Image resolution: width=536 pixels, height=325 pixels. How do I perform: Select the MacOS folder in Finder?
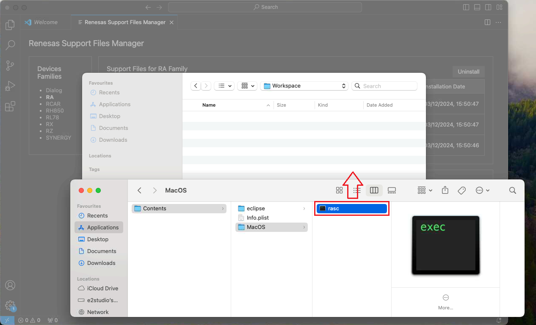271,227
